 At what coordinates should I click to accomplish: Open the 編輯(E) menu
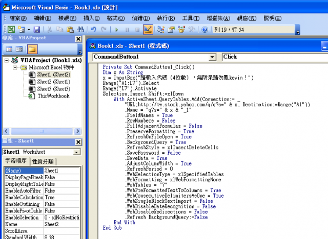(43, 18)
